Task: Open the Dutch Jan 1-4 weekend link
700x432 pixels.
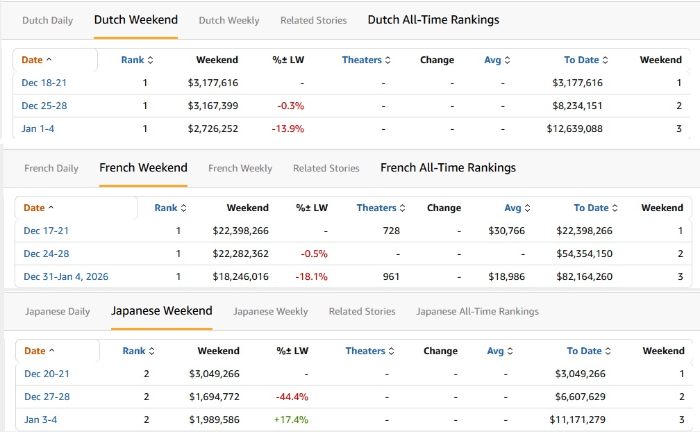Action: (x=38, y=129)
